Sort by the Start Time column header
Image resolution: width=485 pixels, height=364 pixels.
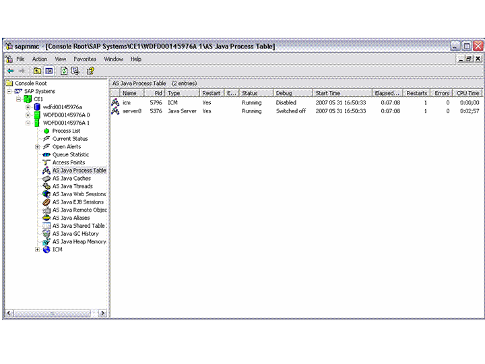(x=342, y=93)
